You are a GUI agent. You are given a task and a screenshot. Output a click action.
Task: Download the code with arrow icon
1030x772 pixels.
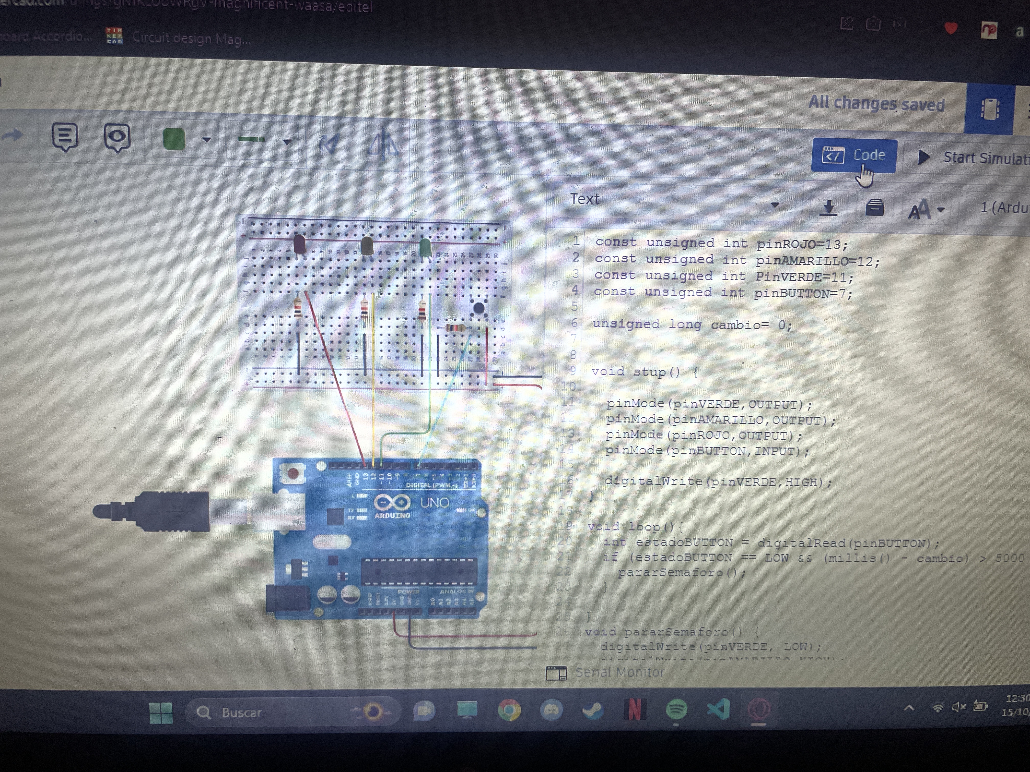828,207
